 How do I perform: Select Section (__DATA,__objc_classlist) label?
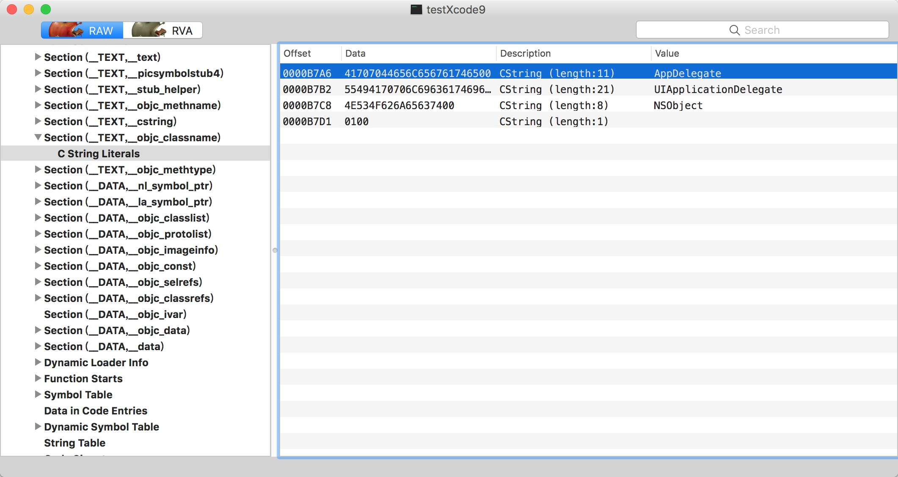click(x=127, y=218)
